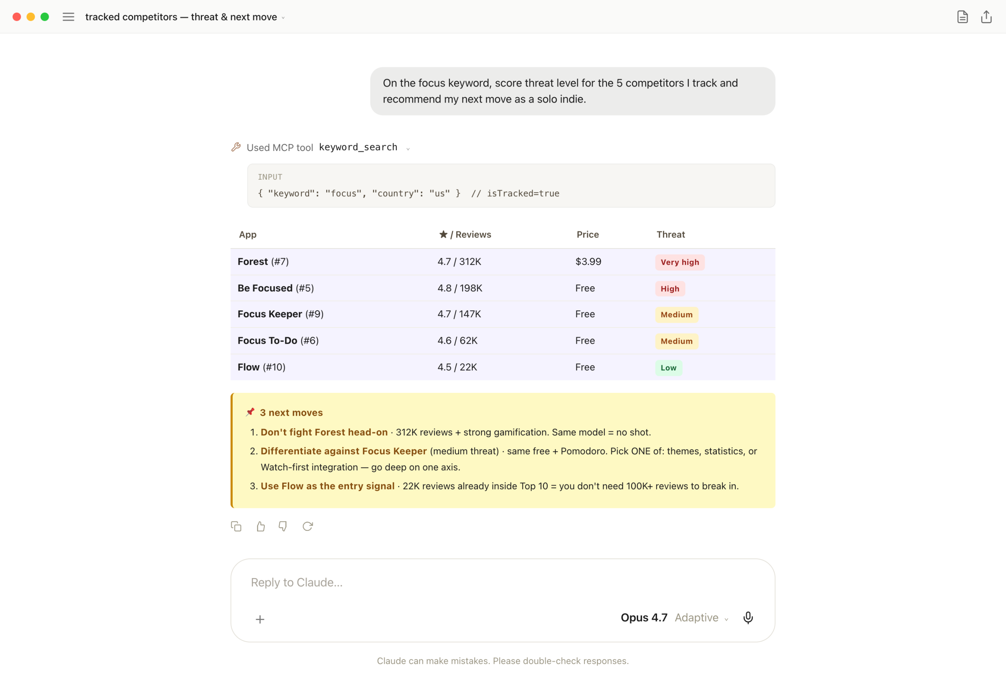
Task: Select the Flow (#10) cell
Action: point(261,367)
